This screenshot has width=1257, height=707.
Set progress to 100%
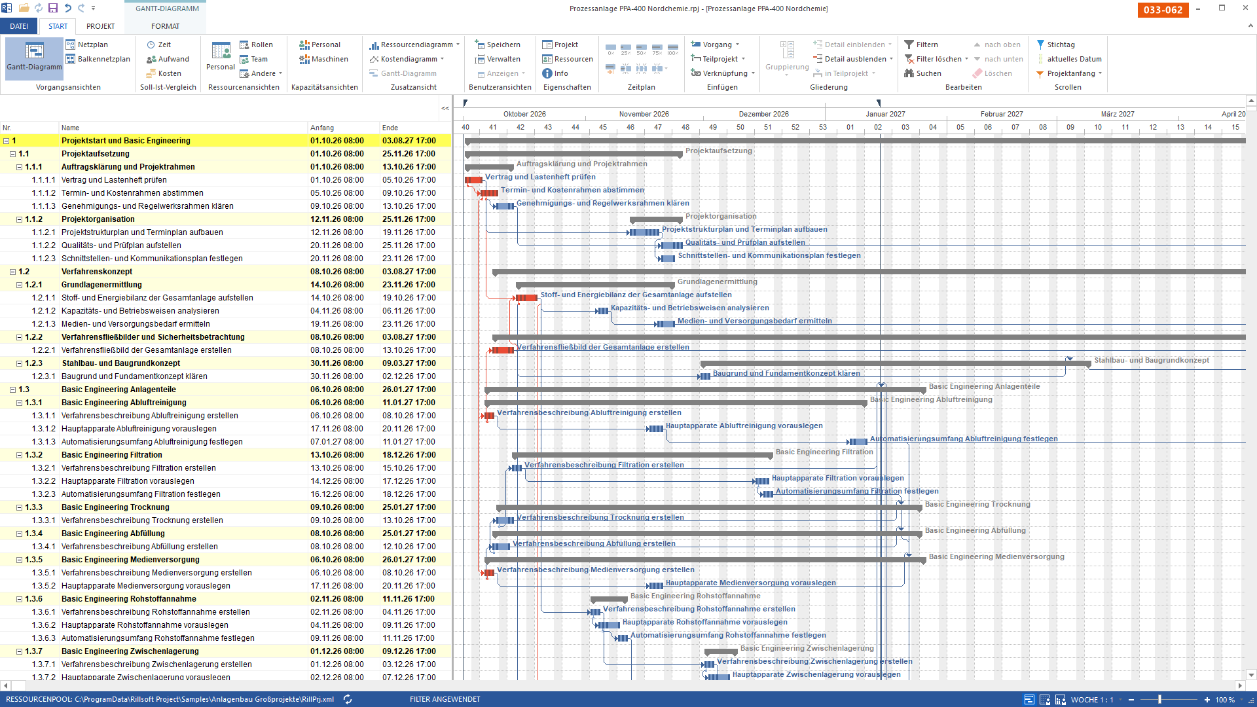click(x=673, y=50)
